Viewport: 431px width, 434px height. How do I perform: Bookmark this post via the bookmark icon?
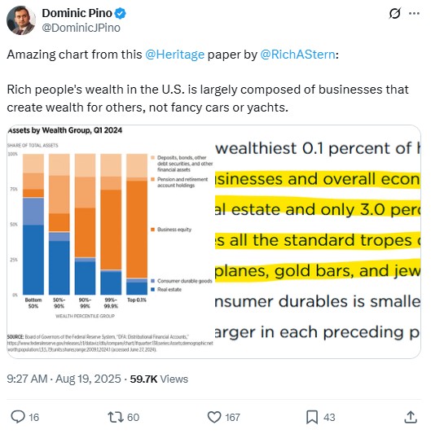coord(312,417)
